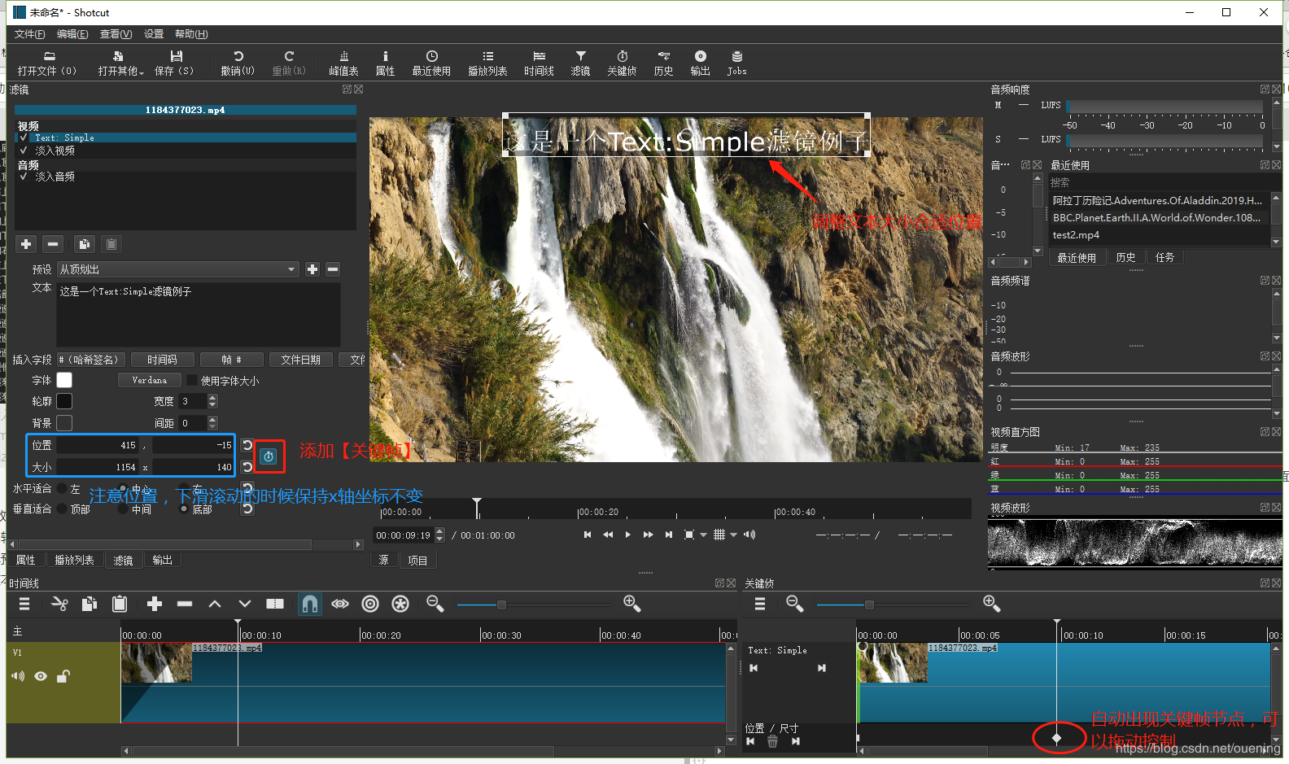The width and height of the screenshot is (1289, 764).
Task: Open the 峰值表 peak meter panel
Action: click(x=343, y=63)
